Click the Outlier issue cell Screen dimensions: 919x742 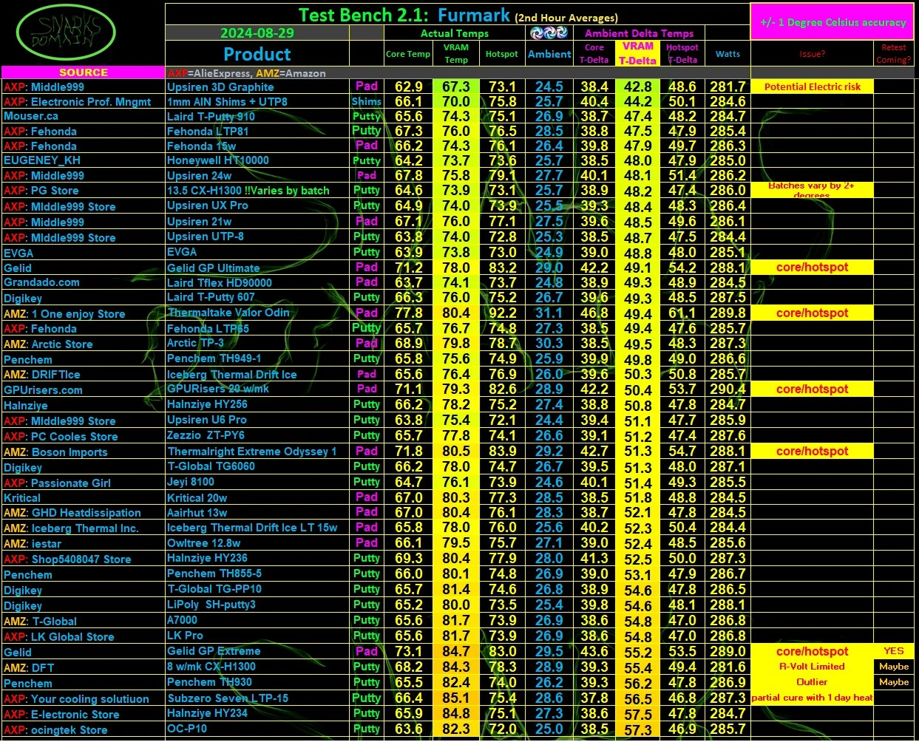coord(812,682)
